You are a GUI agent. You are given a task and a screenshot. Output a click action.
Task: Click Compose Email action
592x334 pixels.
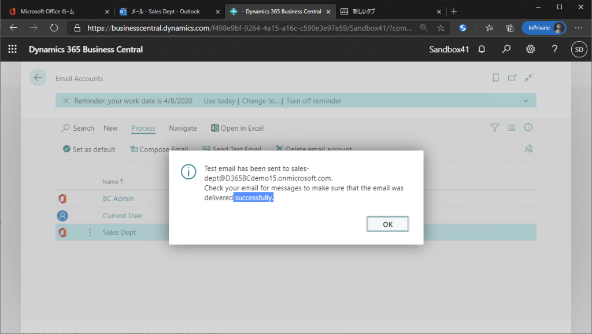(x=159, y=149)
